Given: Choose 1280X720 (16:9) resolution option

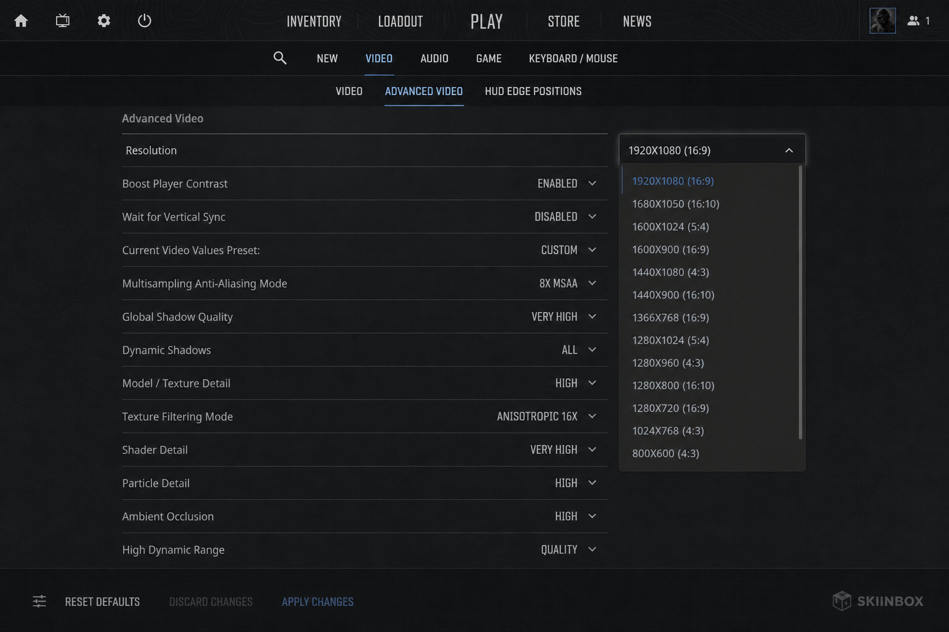Looking at the screenshot, I should click(x=670, y=408).
